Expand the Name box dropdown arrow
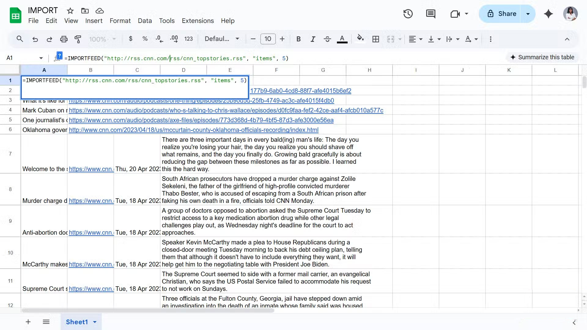This screenshot has height=330, width=587. [x=41, y=58]
